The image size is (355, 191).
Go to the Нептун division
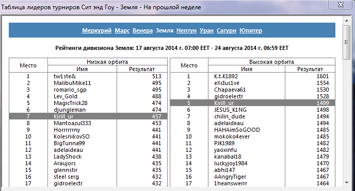[x=186, y=30]
